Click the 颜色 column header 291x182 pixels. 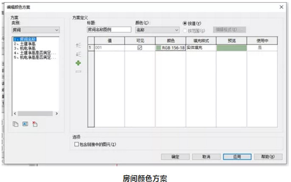click(171, 41)
